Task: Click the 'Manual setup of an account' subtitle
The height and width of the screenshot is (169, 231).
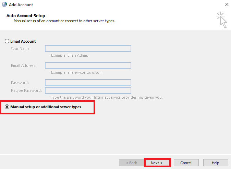Action: pyautogui.click(x=64, y=21)
